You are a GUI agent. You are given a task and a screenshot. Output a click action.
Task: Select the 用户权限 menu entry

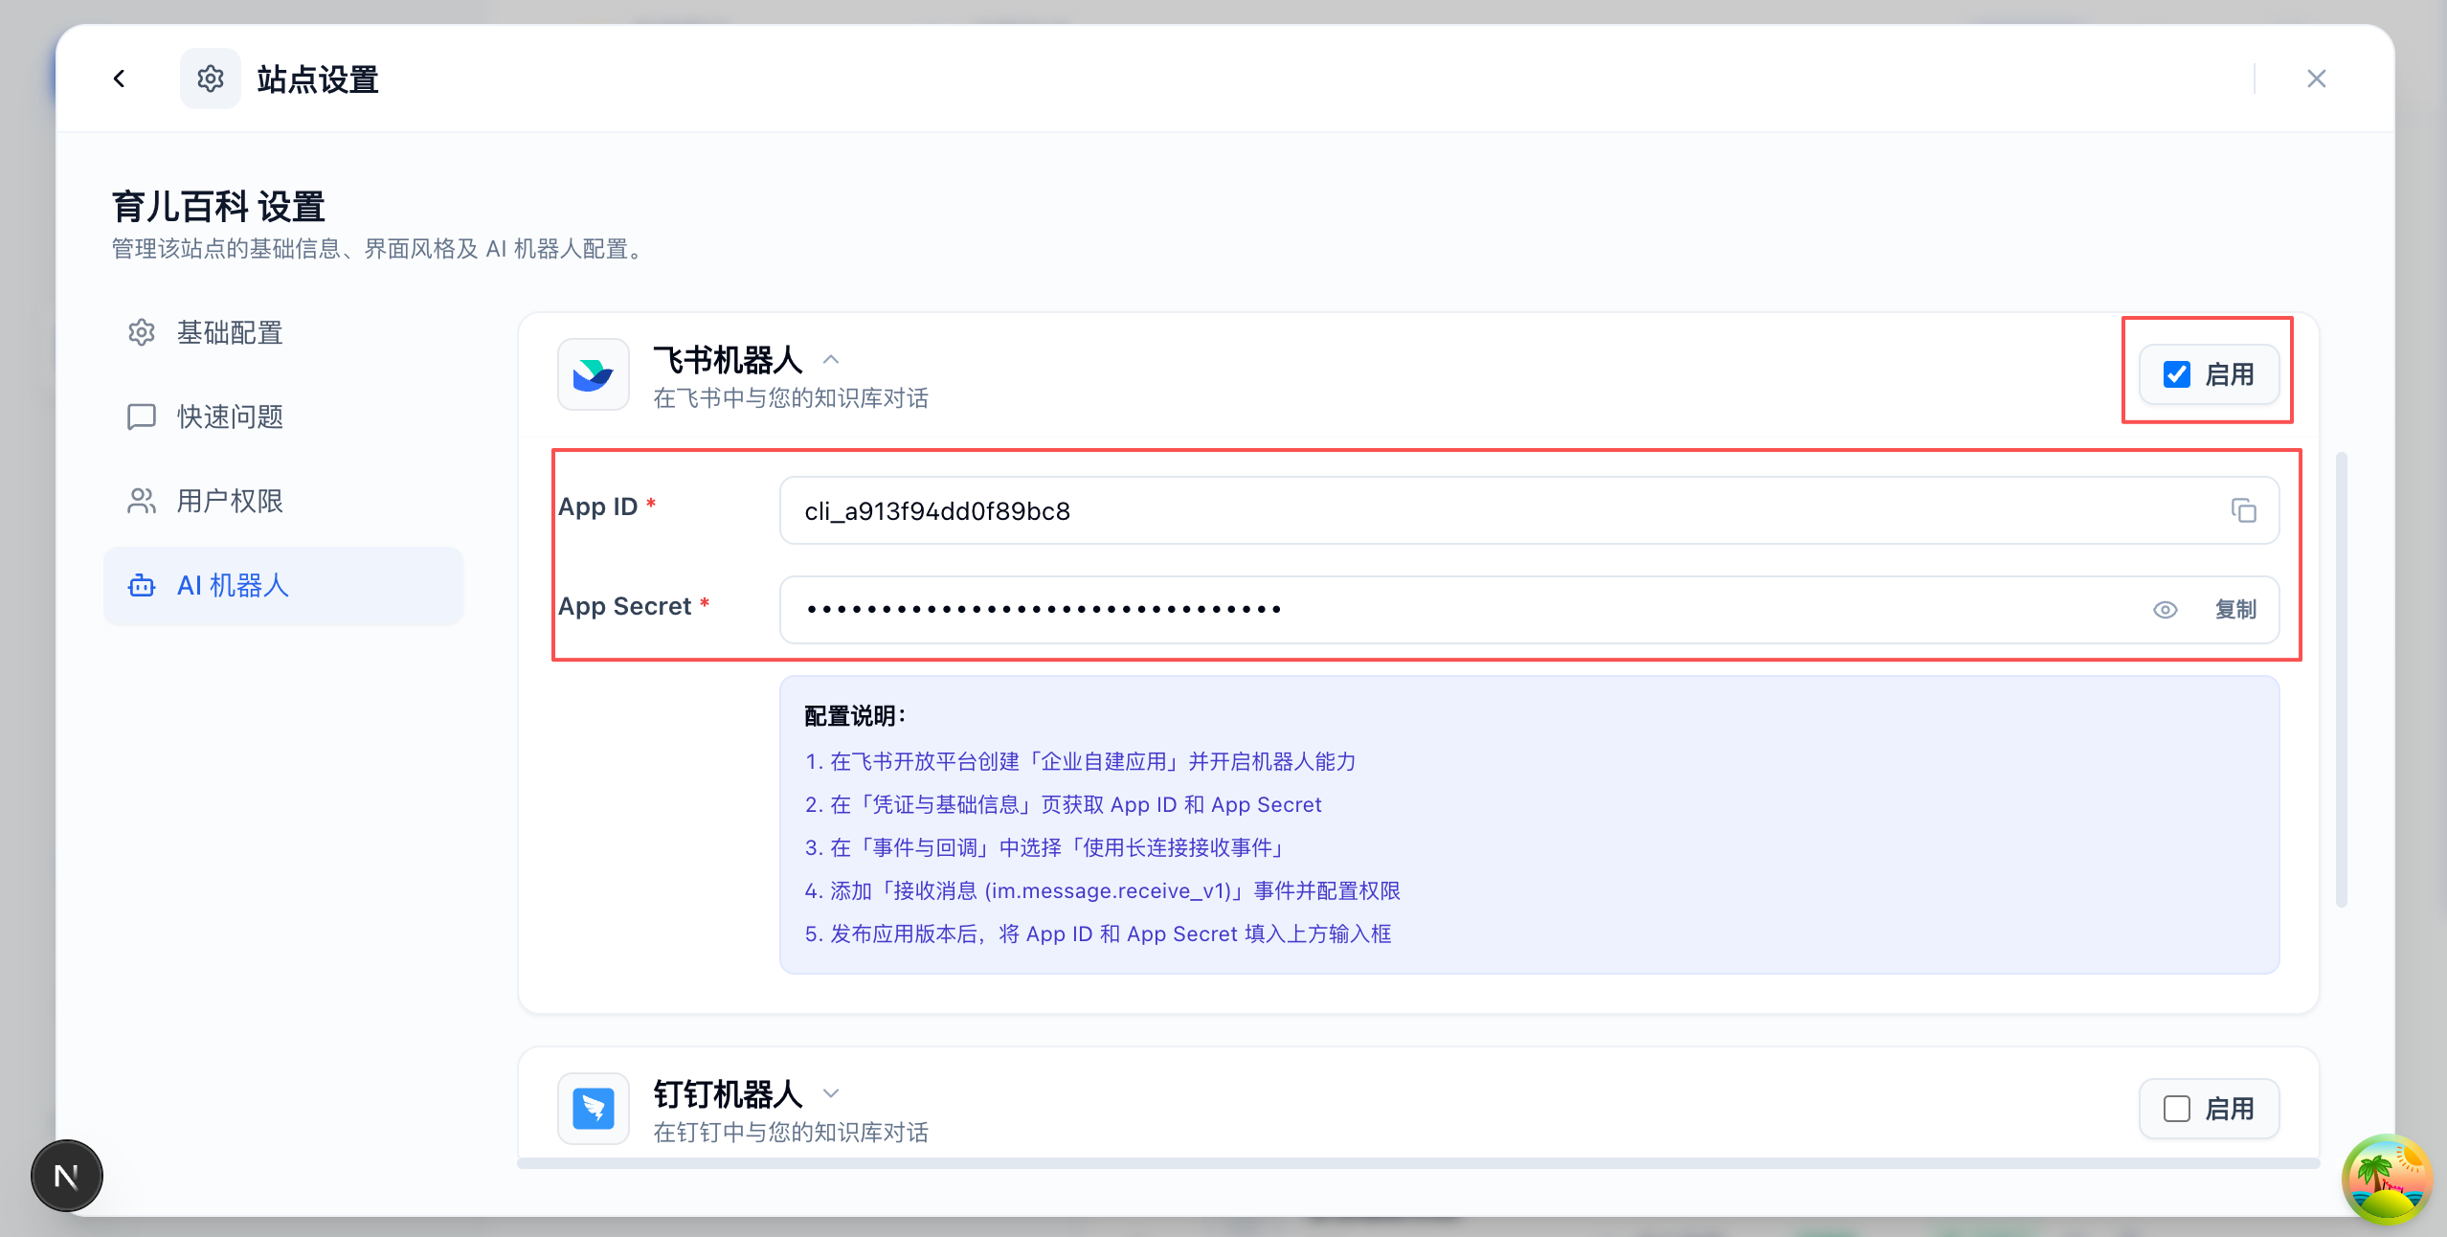pos(229,501)
